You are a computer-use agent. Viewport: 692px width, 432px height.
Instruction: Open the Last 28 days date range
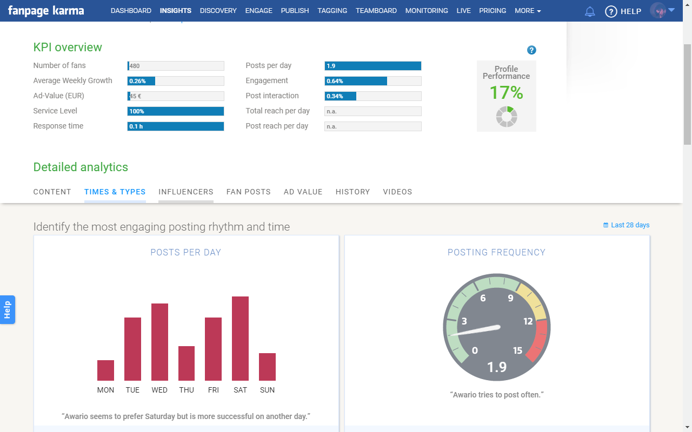pos(630,225)
